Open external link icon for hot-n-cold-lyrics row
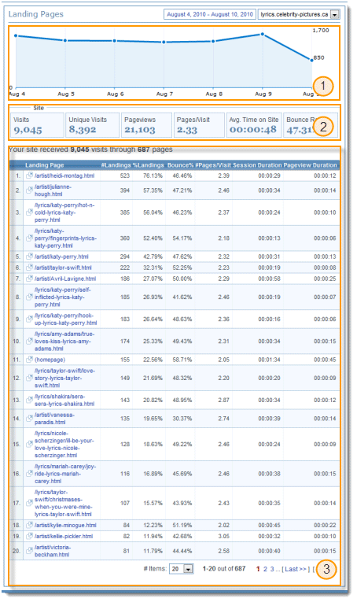 (29, 212)
